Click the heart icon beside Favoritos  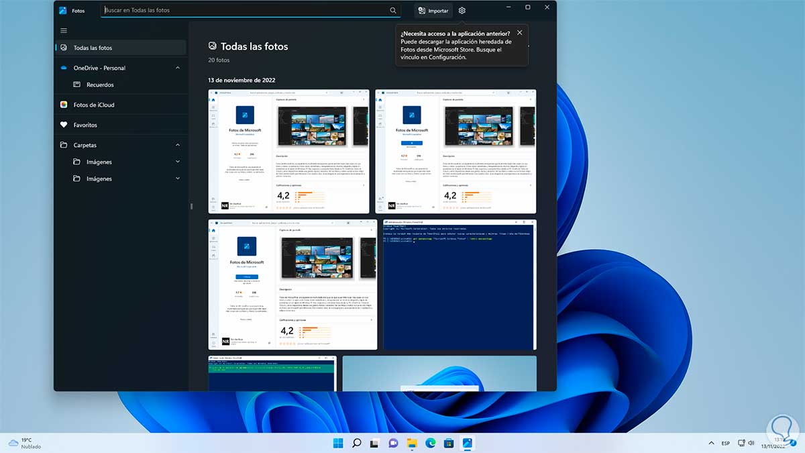tap(64, 125)
